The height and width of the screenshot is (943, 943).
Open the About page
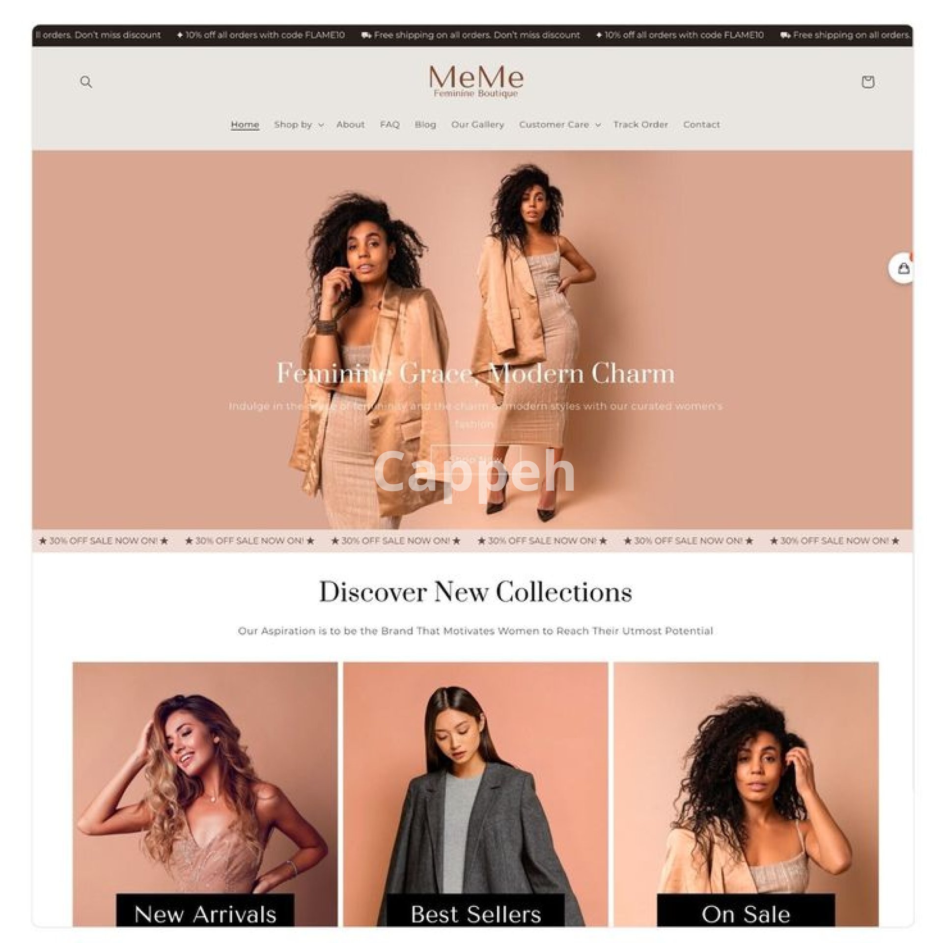click(x=350, y=125)
